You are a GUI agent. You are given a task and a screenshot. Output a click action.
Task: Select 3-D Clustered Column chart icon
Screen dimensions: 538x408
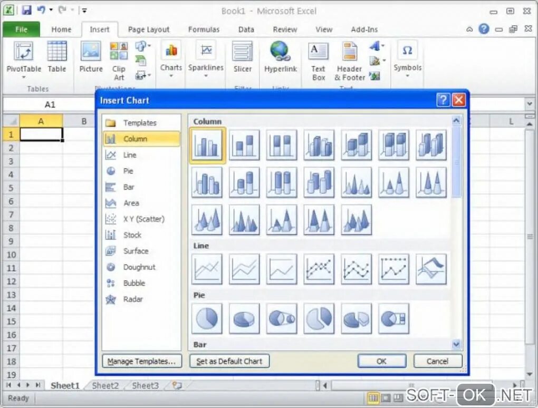pos(319,144)
